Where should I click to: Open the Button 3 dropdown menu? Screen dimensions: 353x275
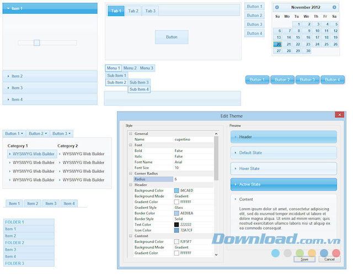tap(61, 134)
